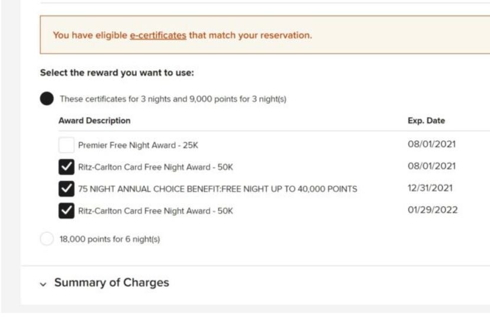Select the 18,000 points for 6 nights radio button
490x317 pixels.
coord(47,239)
